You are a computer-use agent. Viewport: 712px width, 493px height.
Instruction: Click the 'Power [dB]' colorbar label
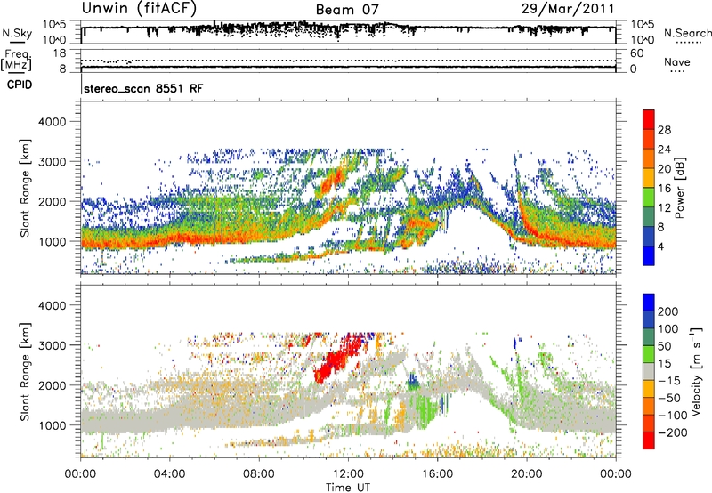[x=680, y=188]
